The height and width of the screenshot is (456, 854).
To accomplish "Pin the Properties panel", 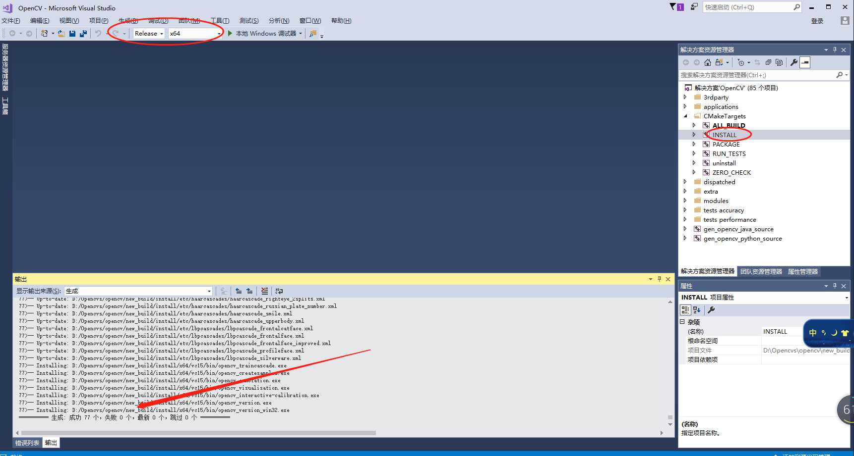I will pyautogui.click(x=835, y=286).
